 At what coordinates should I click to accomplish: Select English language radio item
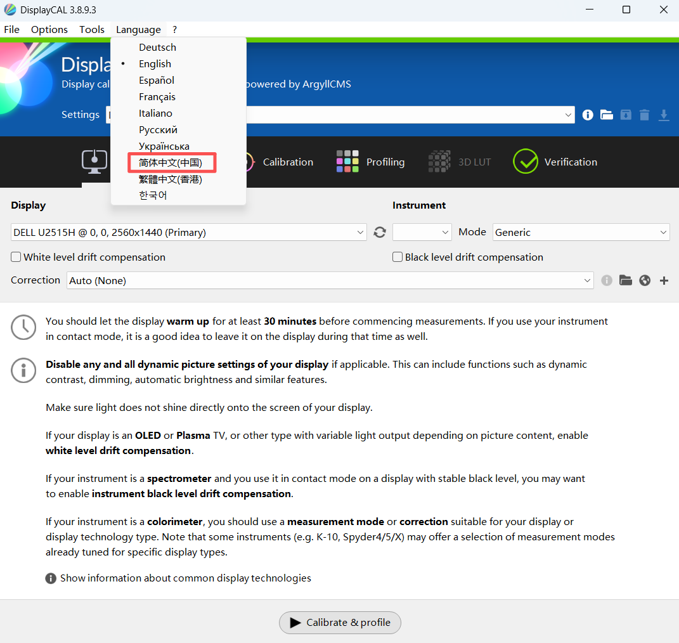(155, 63)
